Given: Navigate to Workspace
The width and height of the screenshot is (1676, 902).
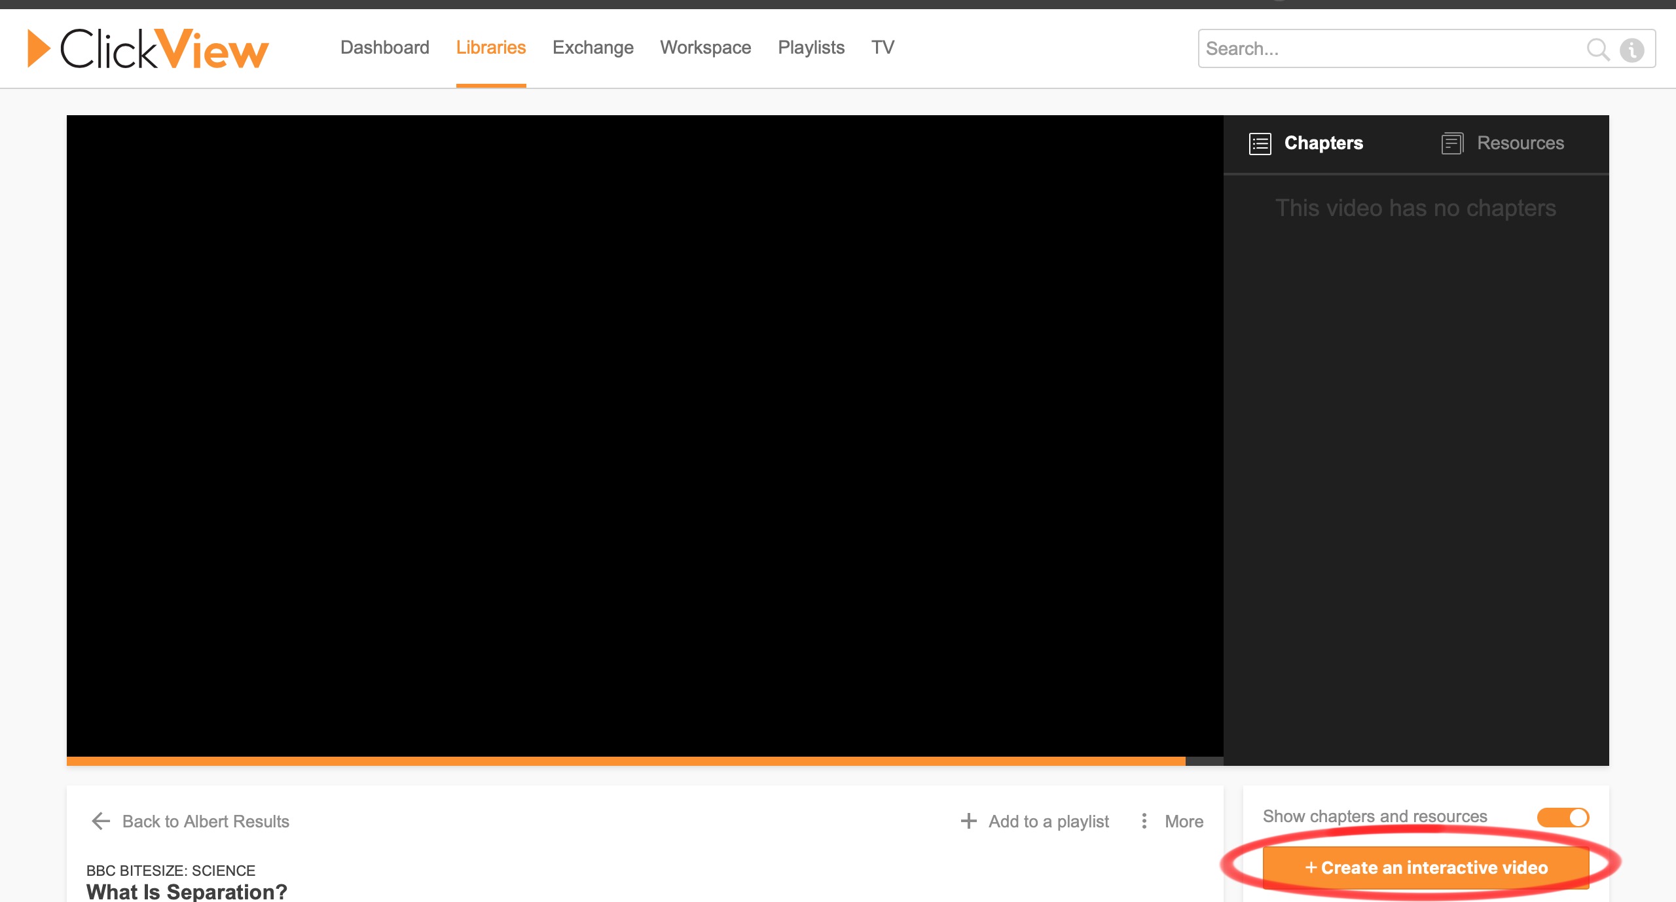Looking at the screenshot, I should point(705,48).
